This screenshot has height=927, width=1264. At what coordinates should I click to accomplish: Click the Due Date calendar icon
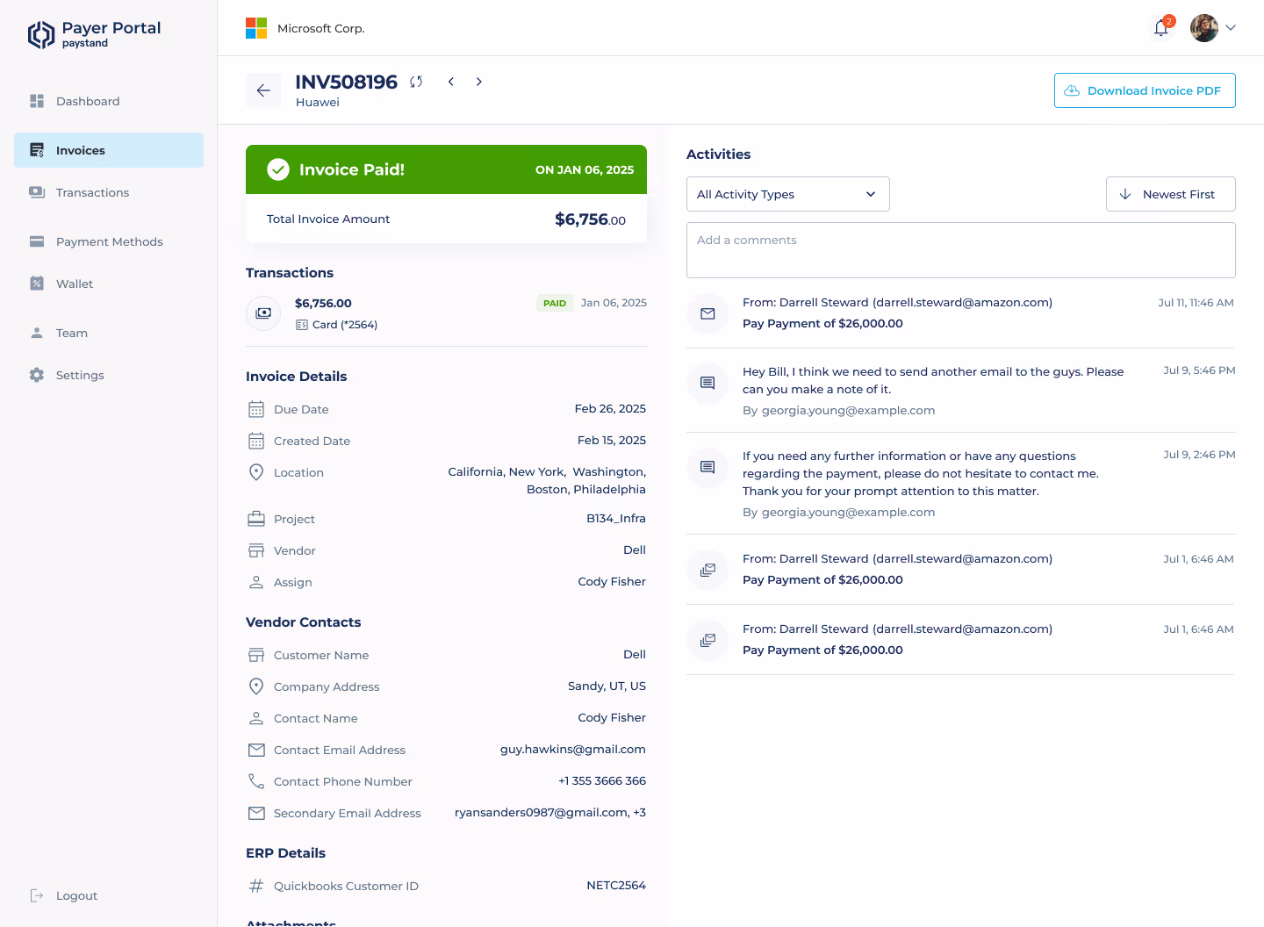click(256, 409)
